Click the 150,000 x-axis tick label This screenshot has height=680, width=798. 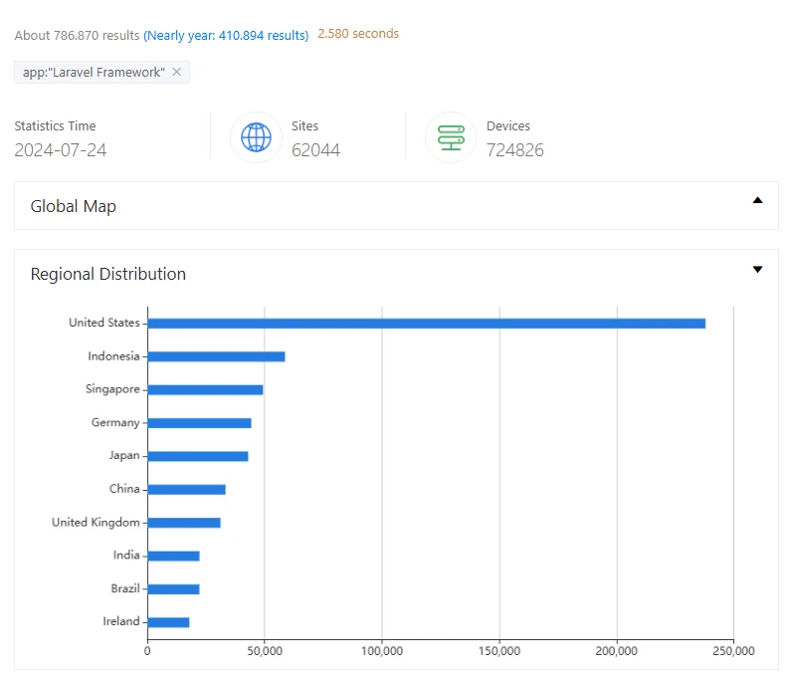(x=499, y=651)
